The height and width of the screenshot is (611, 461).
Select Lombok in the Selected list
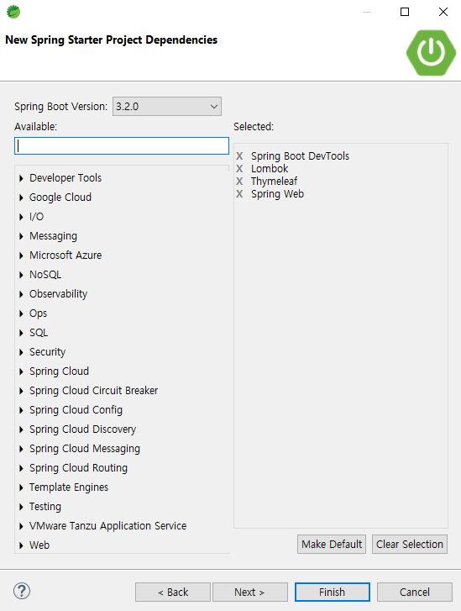pos(270,169)
